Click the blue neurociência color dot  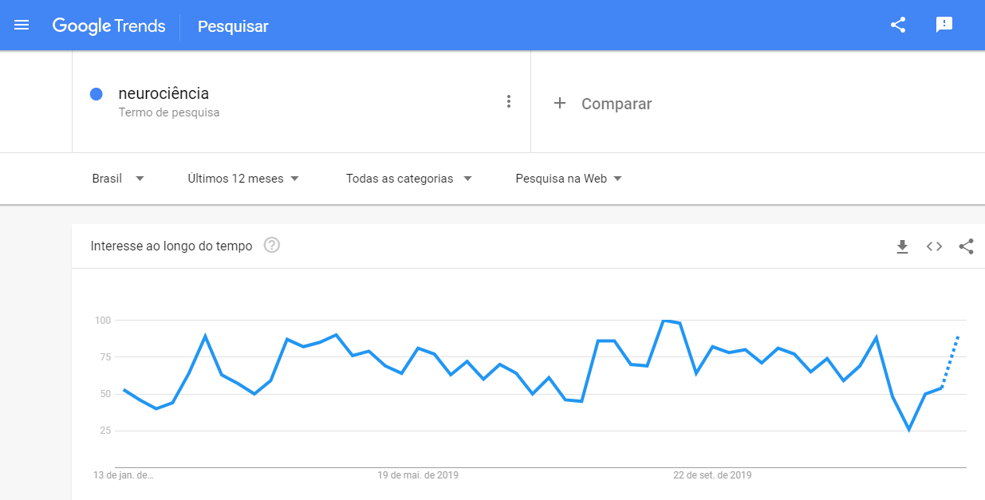[97, 94]
